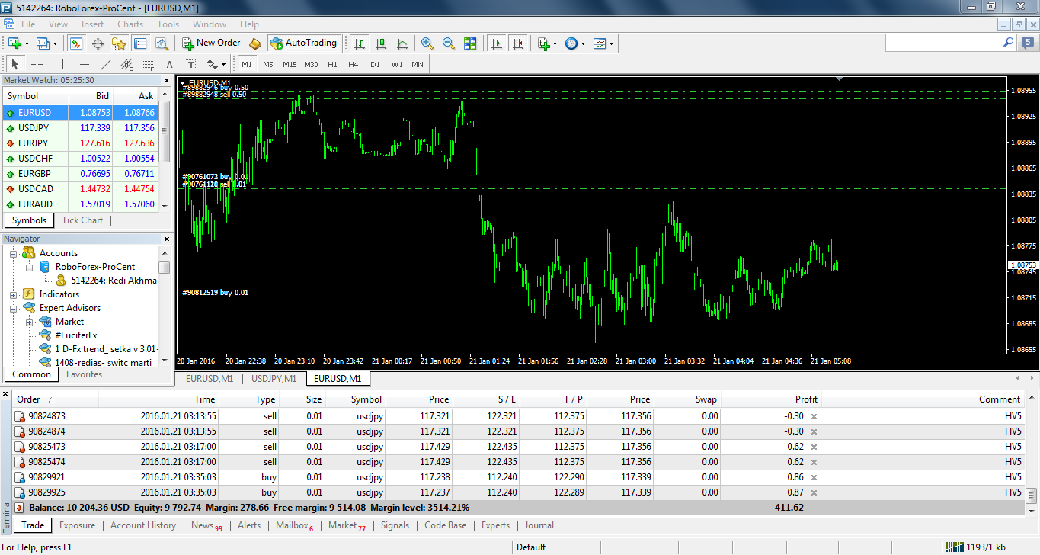Expand the Indicators tree node
The image size is (1040, 555).
click(x=14, y=294)
